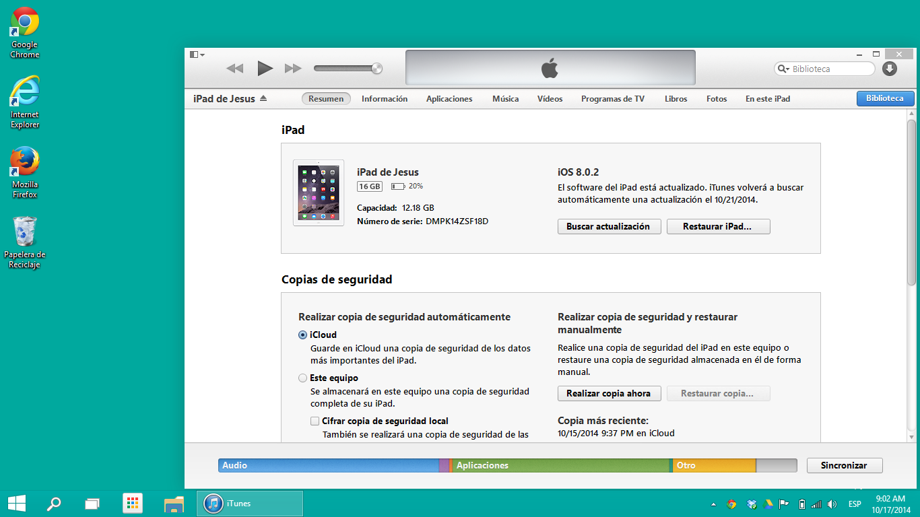The width and height of the screenshot is (920, 517).
Task: Go to the Música tab
Action: click(505, 99)
